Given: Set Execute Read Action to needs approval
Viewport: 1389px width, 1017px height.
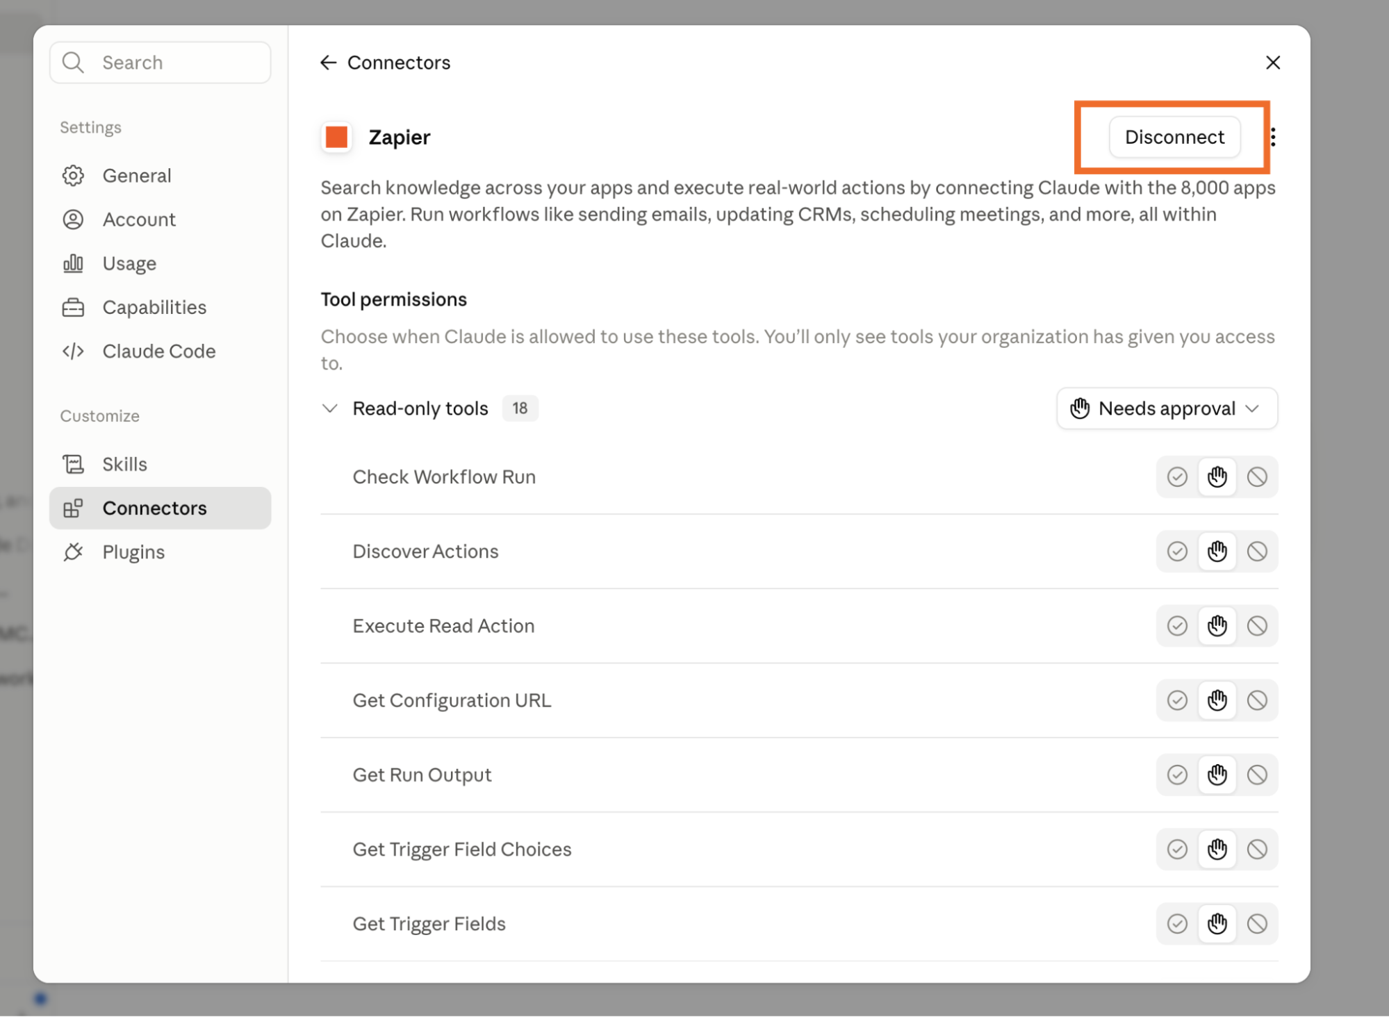Looking at the screenshot, I should 1217,626.
